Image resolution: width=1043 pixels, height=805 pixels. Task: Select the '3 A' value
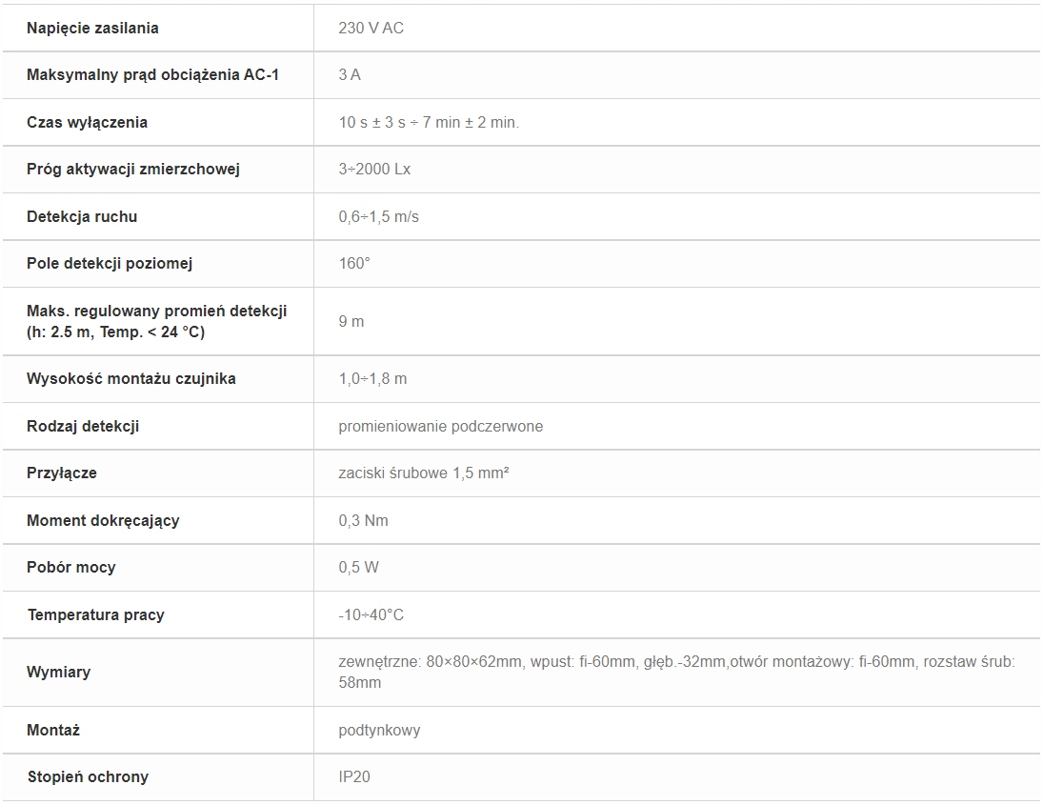(350, 74)
